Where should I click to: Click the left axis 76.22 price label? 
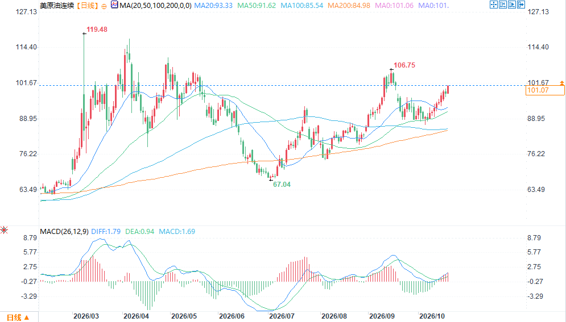(x=28, y=154)
